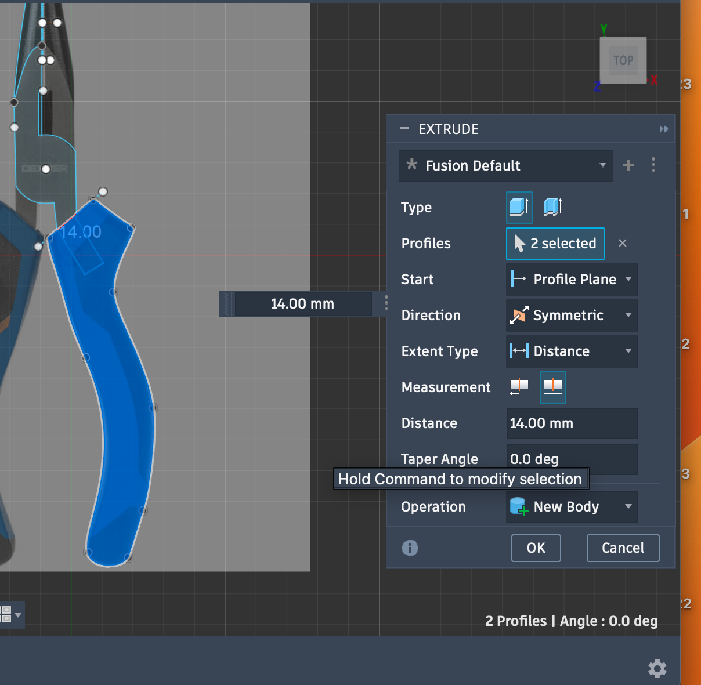Open the Start Profile Plane dropdown
This screenshot has width=701, height=685.
[x=572, y=280]
